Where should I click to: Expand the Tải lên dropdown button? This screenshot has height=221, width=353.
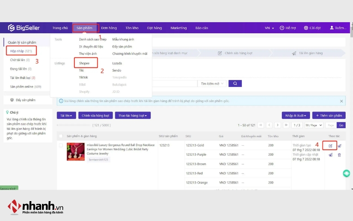click(66, 116)
